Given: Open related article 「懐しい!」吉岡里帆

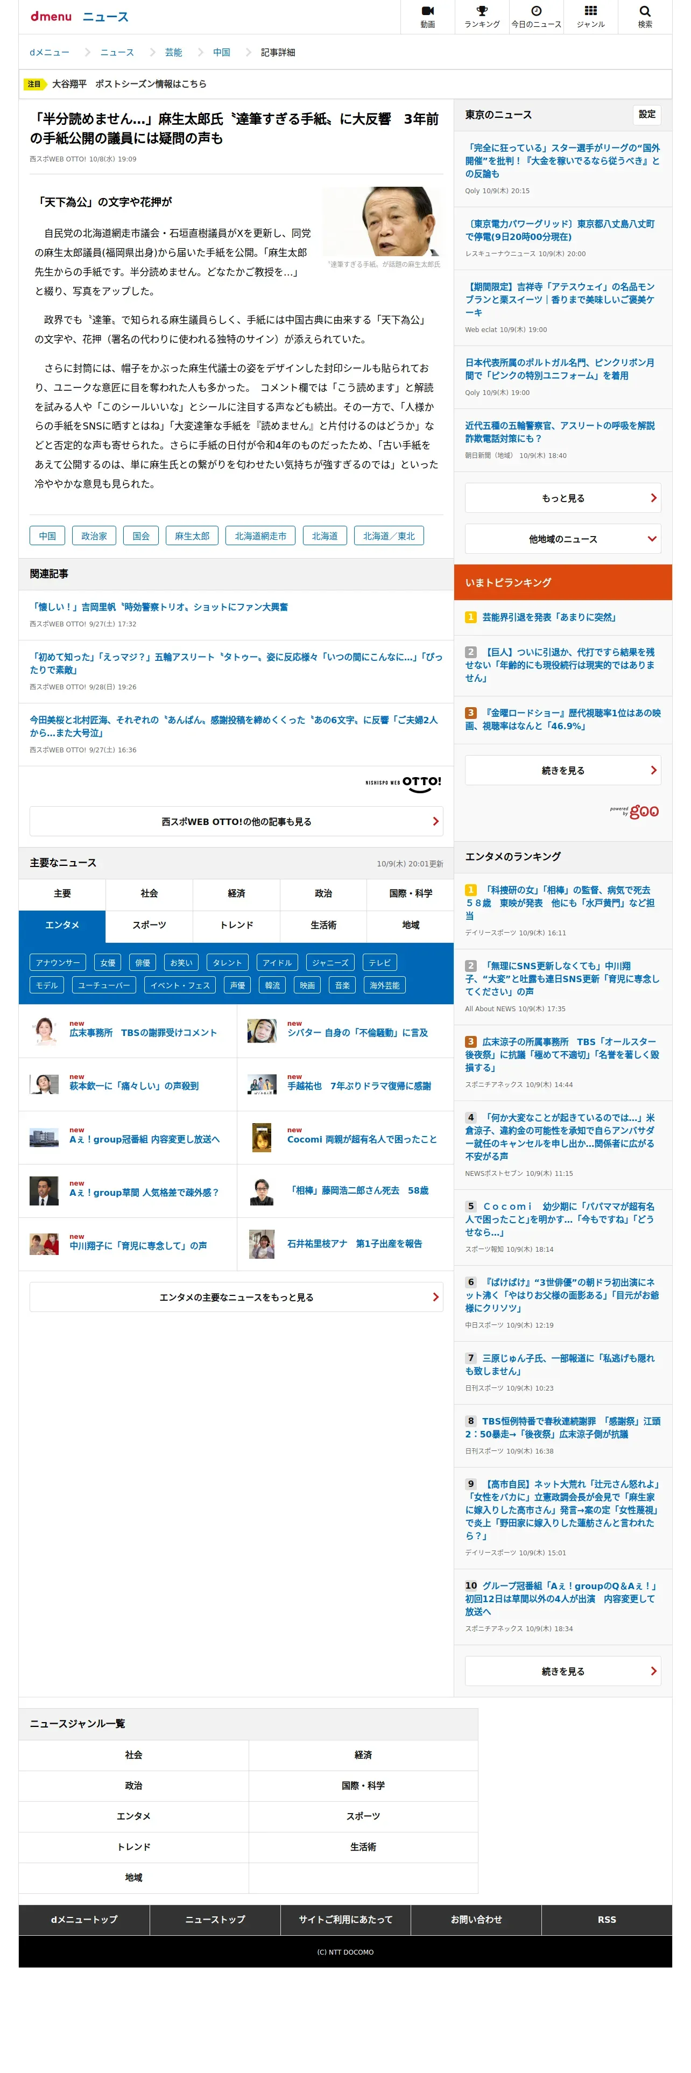Looking at the screenshot, I should [x=158, y=607].
